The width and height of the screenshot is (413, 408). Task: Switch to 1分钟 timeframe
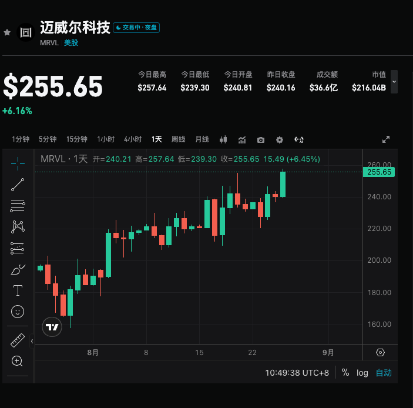pos(21,139)
